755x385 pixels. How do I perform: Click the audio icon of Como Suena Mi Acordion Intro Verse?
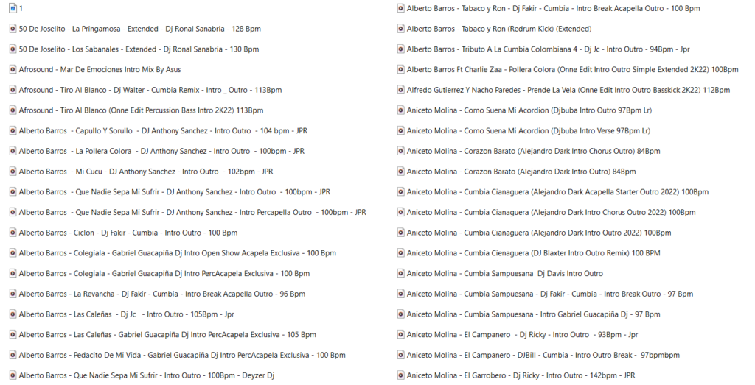click(401, 131)
